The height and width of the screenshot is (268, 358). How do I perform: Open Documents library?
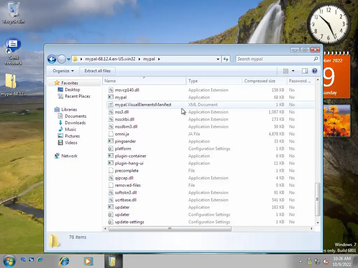(76, 116)
